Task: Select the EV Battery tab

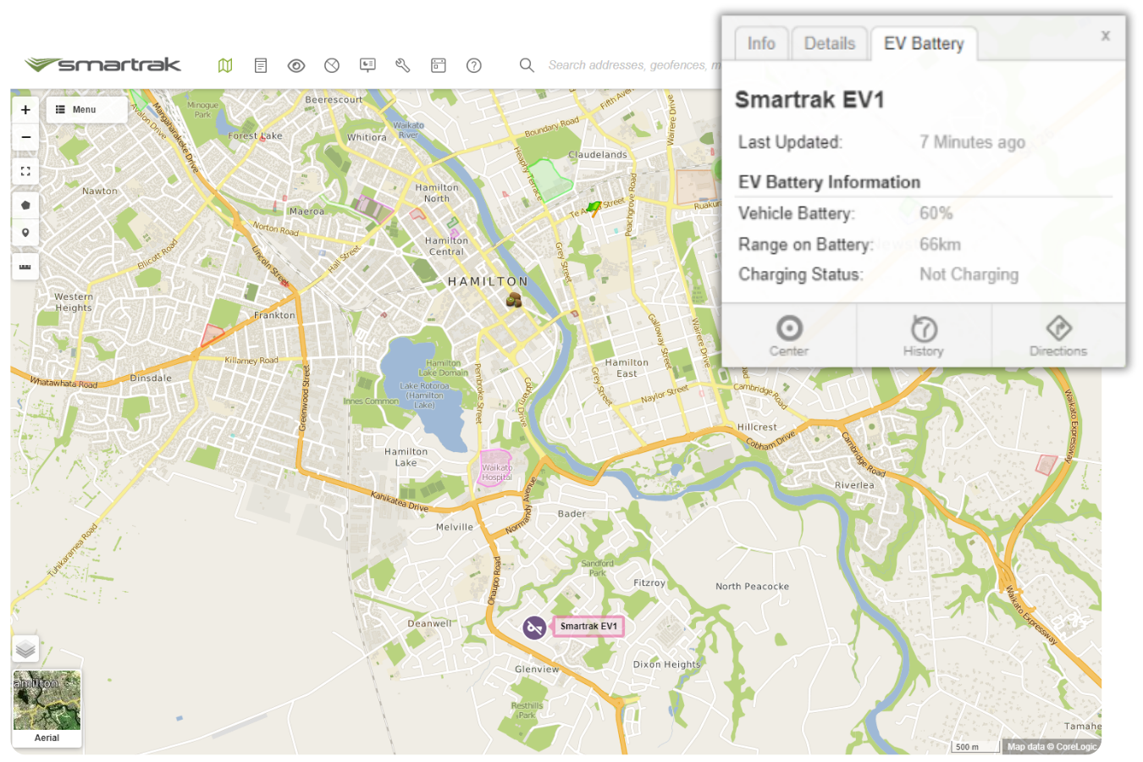Action: pyautogui.click(x=924, y=44)
